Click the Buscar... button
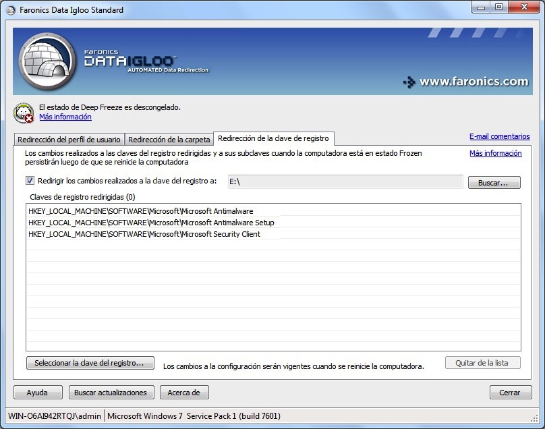This screenshot has width=545, height=429. coord(494,183)
